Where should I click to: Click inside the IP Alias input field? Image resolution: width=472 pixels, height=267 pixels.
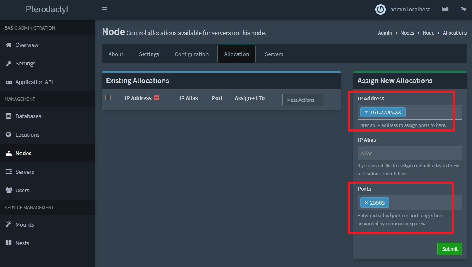coord(410,153)
